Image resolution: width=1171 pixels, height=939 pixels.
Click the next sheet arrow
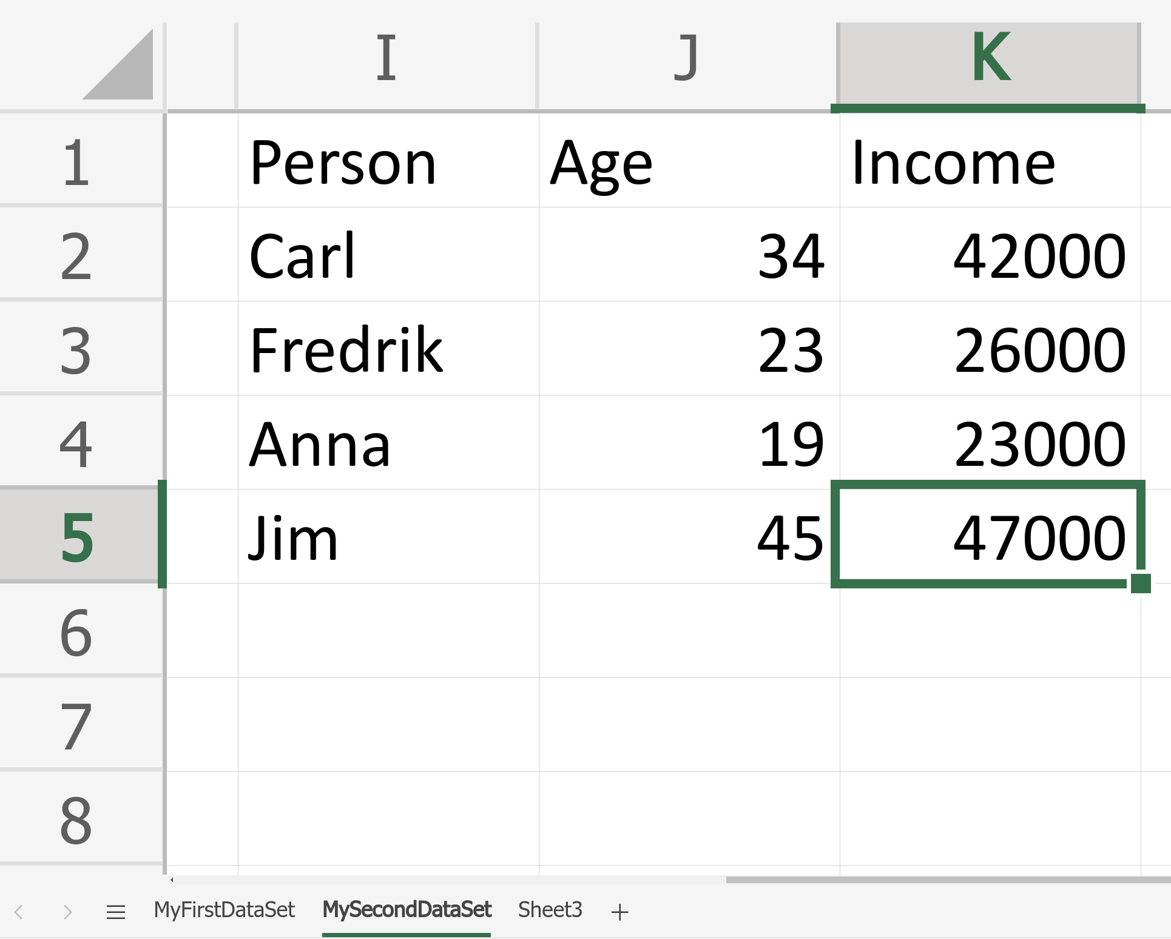(67, 912)
